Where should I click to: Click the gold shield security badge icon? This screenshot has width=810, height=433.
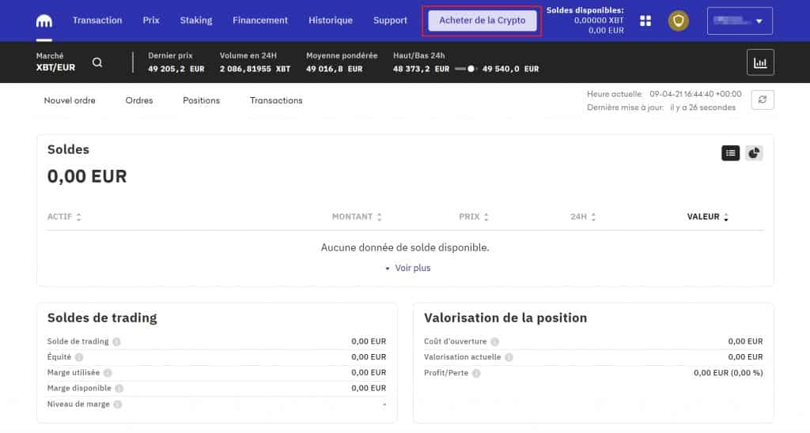(678, 21)
